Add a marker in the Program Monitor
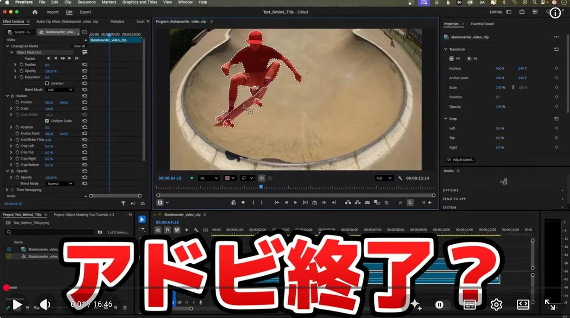 (x=243, y=202)
